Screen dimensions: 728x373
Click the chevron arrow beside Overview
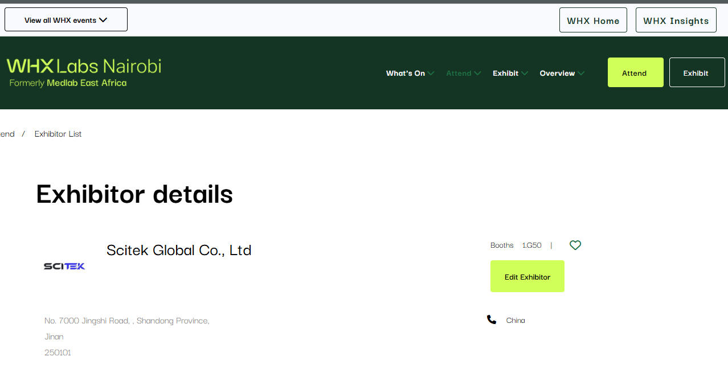(580, 73)
